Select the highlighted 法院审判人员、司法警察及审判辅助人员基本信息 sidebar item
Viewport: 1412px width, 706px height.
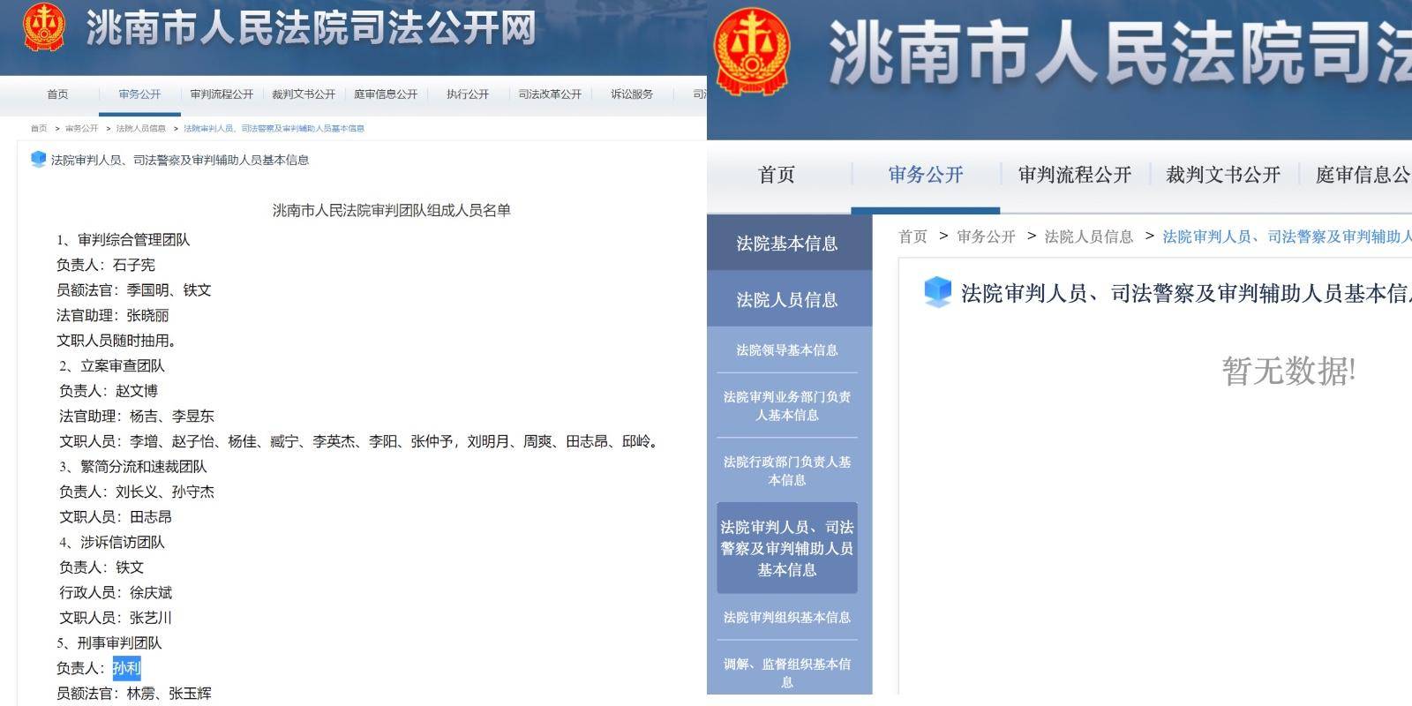787,548
